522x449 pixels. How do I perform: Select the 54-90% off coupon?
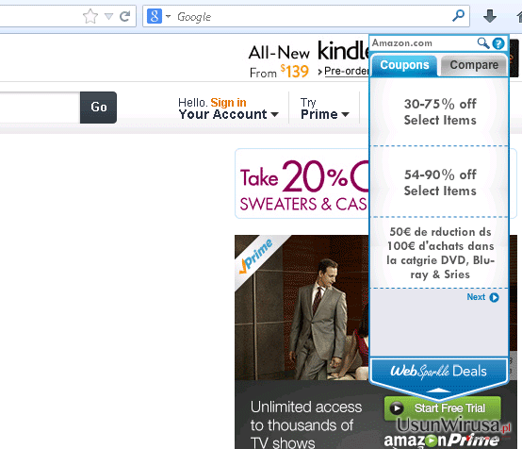440,182
